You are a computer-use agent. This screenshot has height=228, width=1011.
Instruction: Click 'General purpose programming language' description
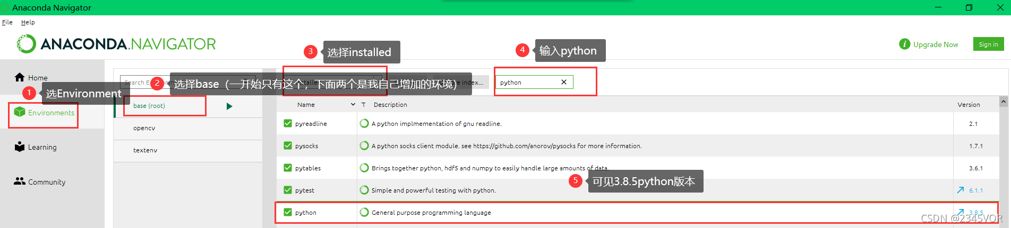tap(431, 213)
